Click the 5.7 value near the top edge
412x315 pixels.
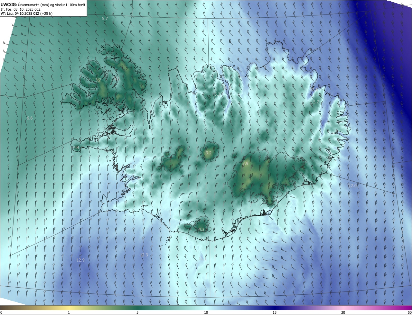[x=105, y=19]
